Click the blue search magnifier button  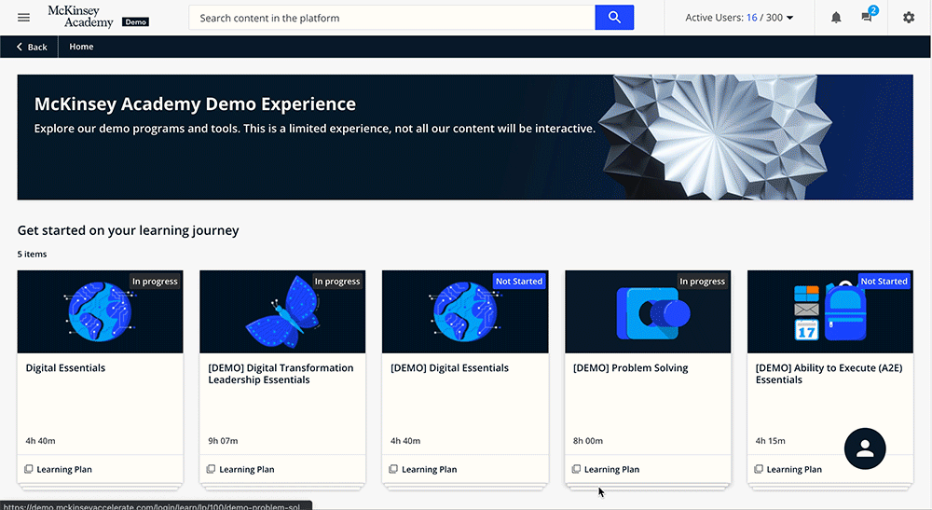pos(614,18)
